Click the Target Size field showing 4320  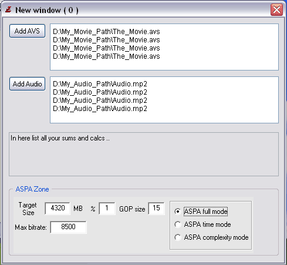(x=58, y=208)
